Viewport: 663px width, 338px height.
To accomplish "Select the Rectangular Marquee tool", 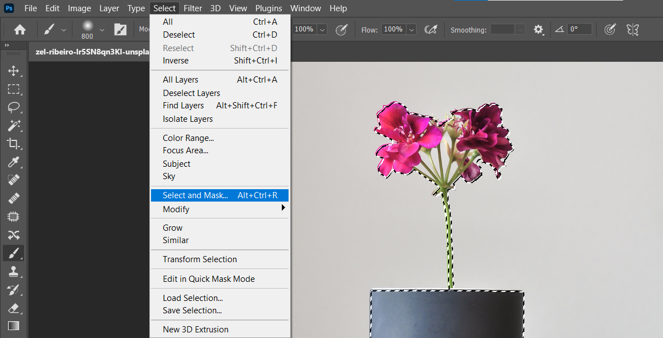I will pyautogui.click(x=13, y=89).
